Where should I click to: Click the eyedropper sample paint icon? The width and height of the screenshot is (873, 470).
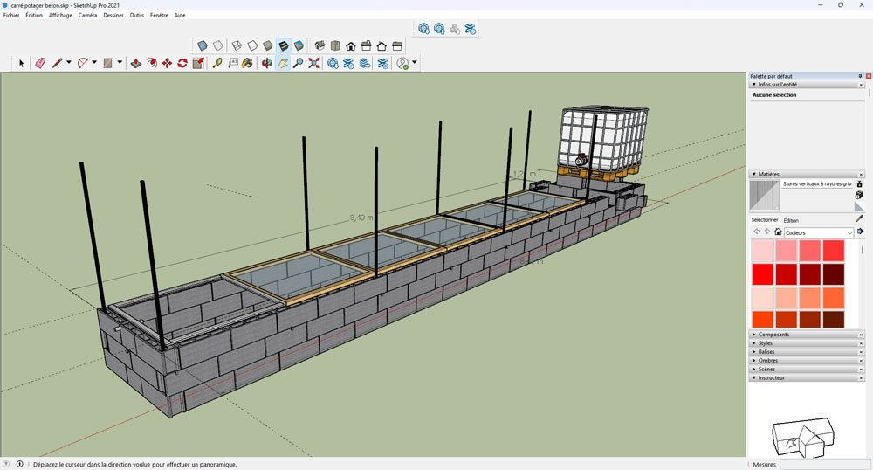click(860, 218)
